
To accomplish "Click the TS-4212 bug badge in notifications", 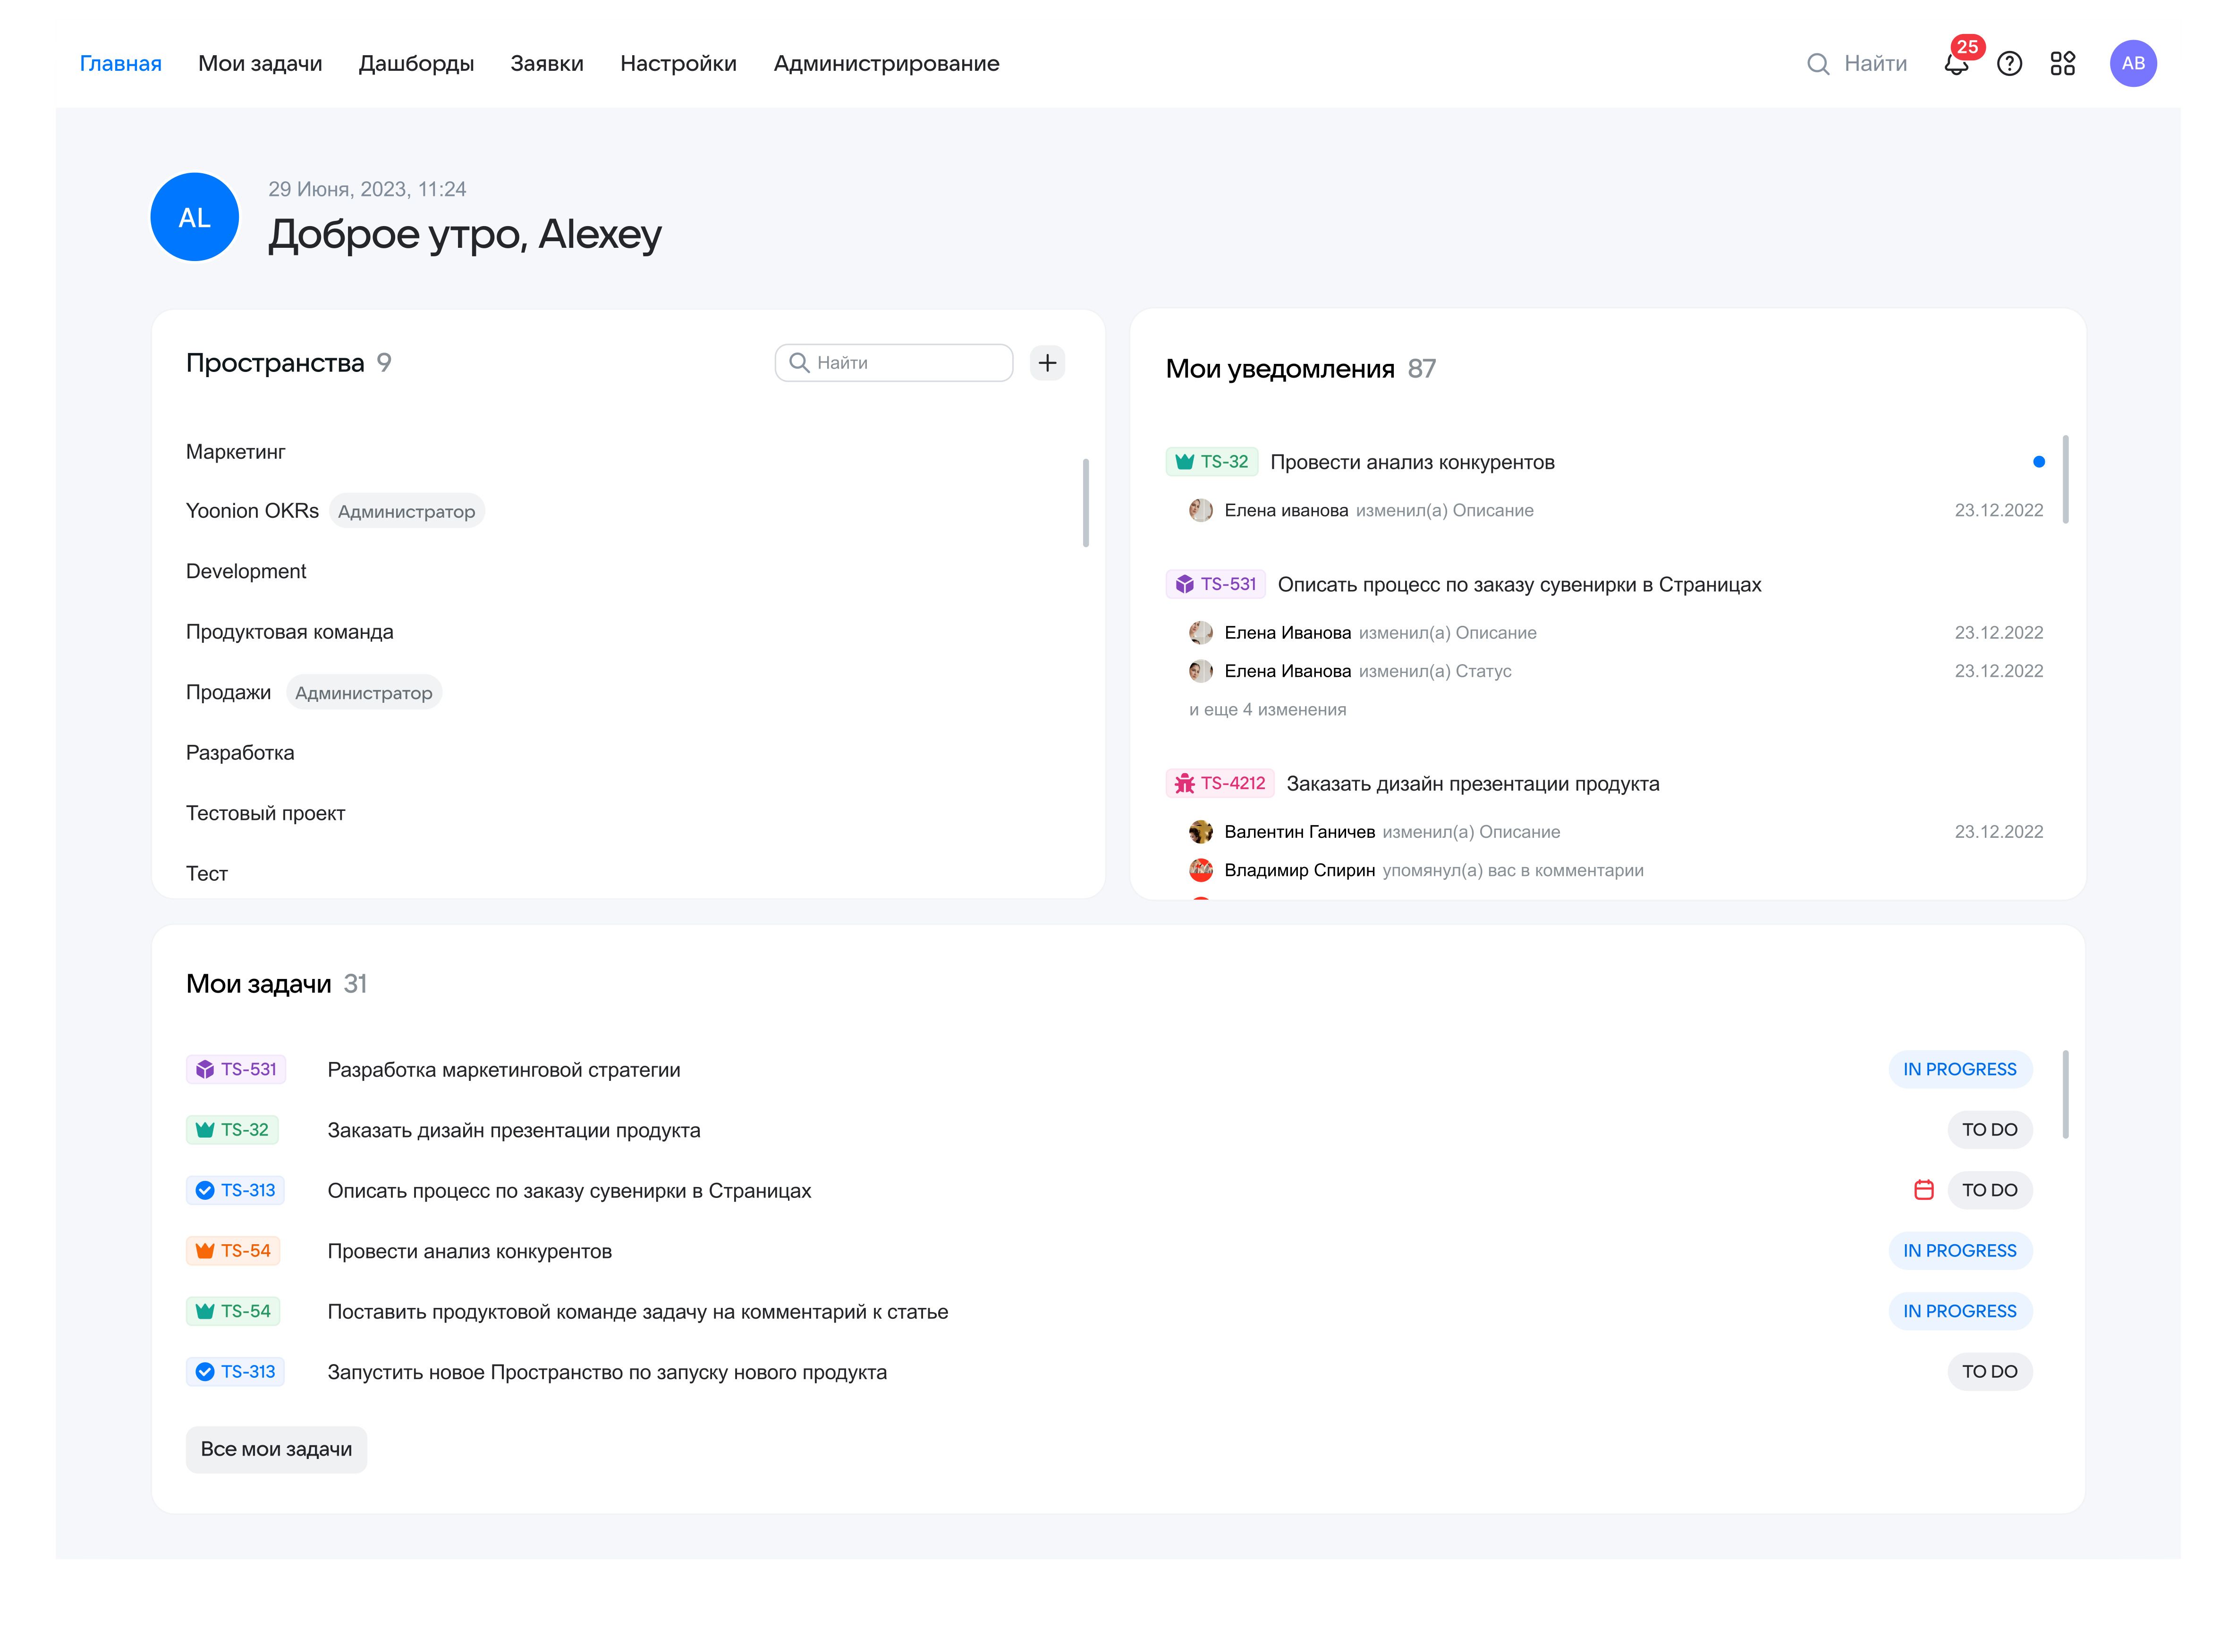I will point(1220,784).
